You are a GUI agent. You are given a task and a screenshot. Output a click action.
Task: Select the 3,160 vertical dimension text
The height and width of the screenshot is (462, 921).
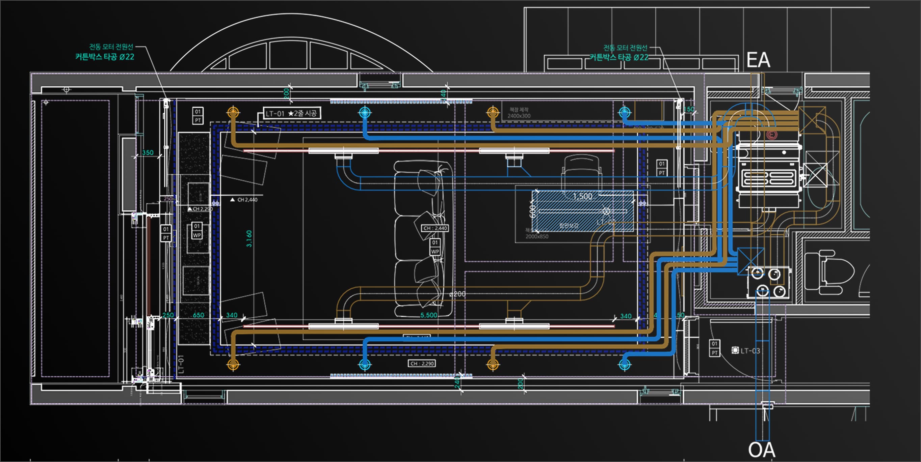coord(249,238)
